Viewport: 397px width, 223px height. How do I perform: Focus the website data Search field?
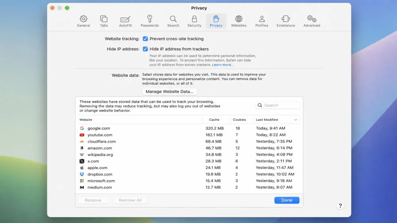[x=278, y=105]
